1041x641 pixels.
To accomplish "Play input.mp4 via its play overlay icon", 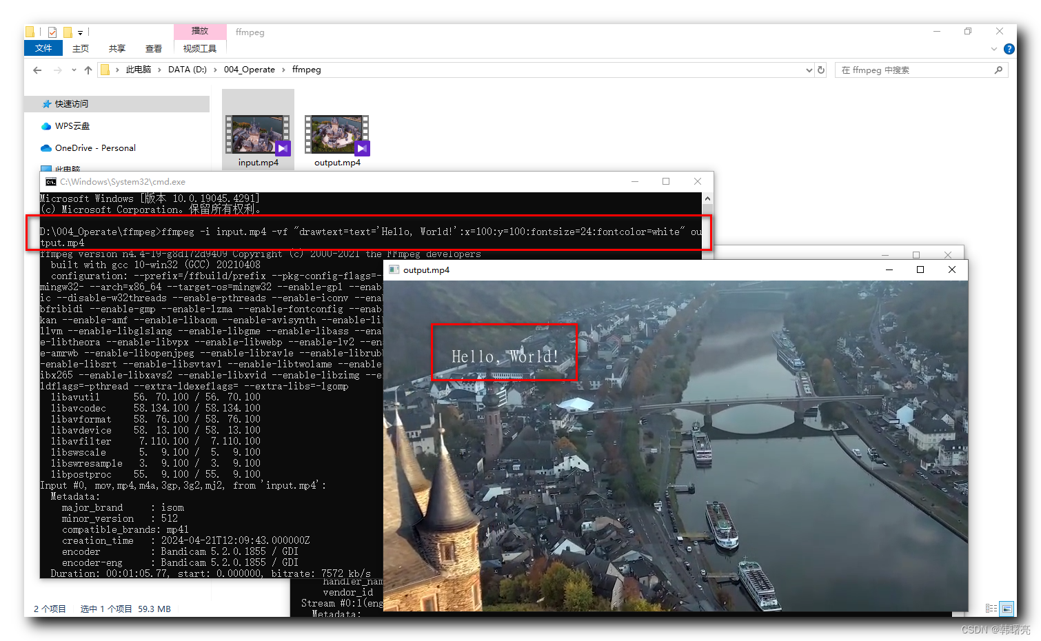I will (281, 147).
